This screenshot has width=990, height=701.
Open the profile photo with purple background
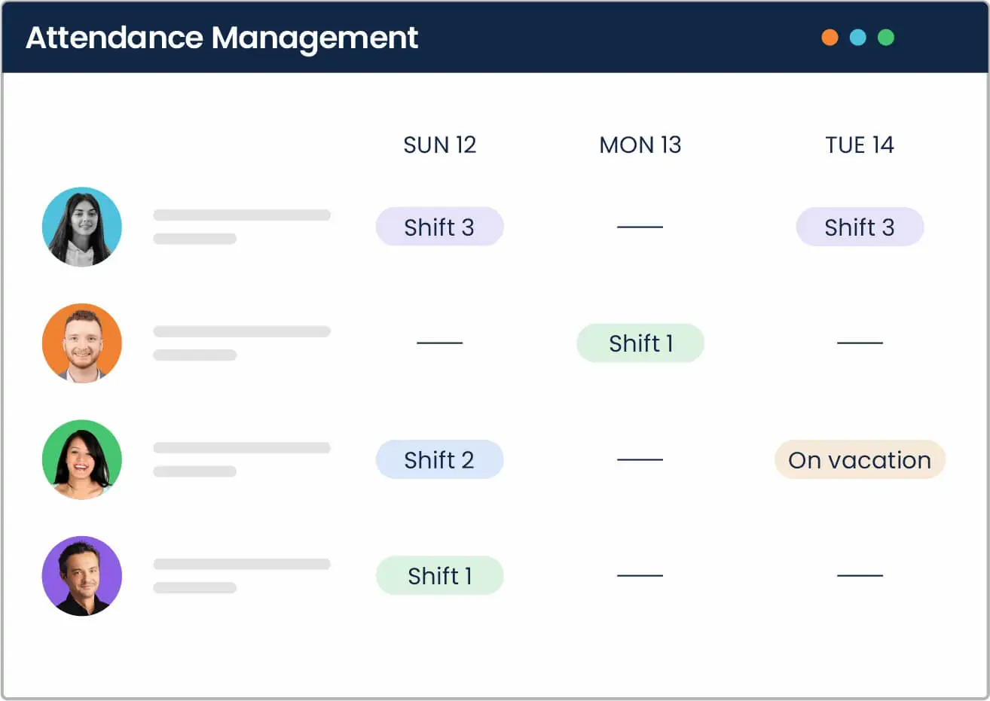(x=81, y=576)
